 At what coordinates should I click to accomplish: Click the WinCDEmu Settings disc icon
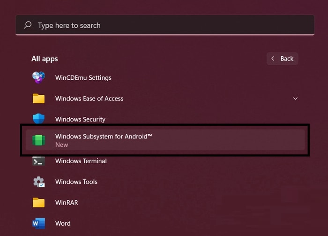pos(38,77)
